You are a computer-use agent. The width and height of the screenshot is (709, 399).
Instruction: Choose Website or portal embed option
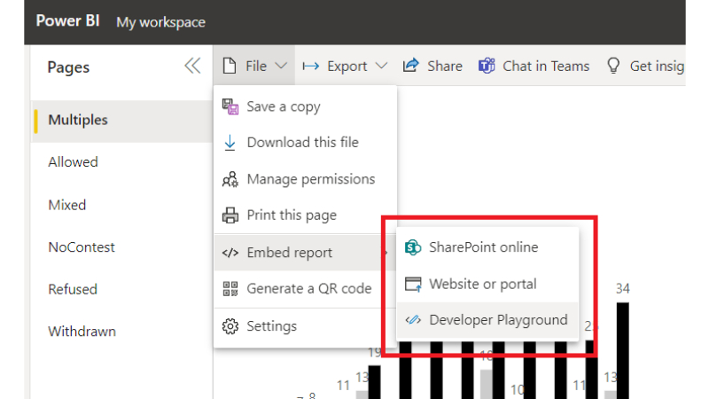pos(487,284)
